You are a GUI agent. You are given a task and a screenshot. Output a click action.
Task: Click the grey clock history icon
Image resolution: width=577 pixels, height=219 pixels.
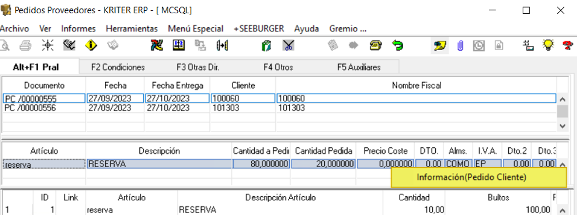(479, 46)
